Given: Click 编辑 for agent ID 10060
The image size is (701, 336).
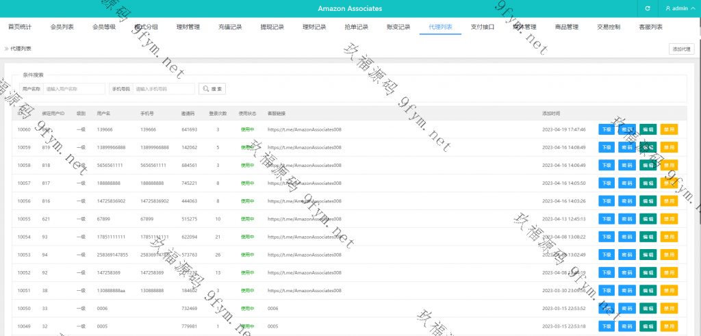Looking at the screenshot, I should (648, 129).
